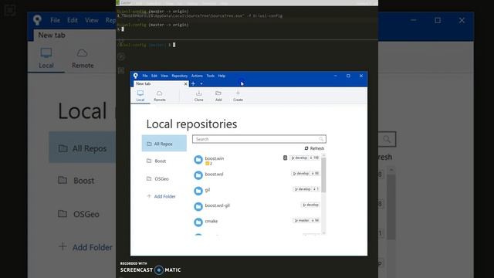Image resolution: width=494 pixels, height=278 pixels.
Task: Open Edit menu in background Sourcetree window
Action: [x=73, y=20]
